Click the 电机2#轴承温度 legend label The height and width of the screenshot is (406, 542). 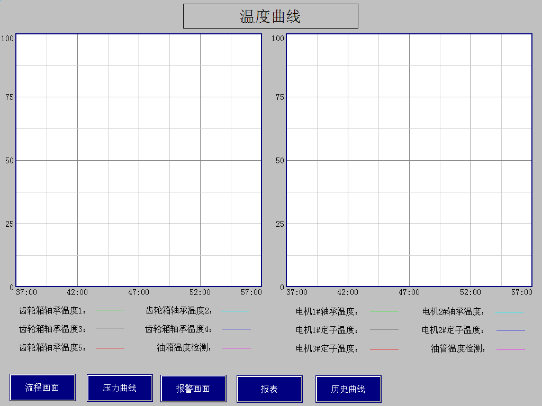coord(453,312)
